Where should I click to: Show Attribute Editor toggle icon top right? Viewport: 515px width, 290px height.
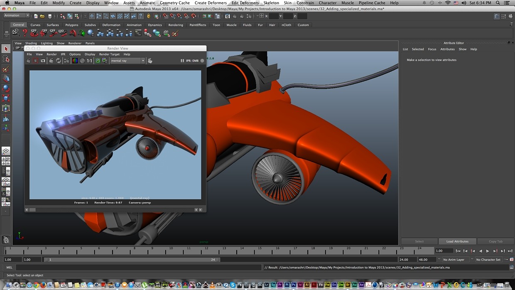pyautogui.click(x=497, y=16)
